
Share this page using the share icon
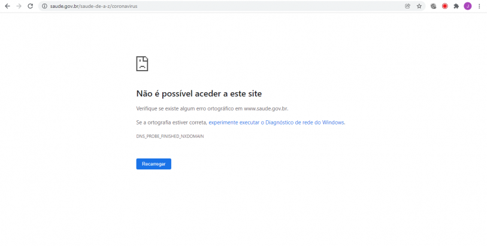tap(408, 6)
